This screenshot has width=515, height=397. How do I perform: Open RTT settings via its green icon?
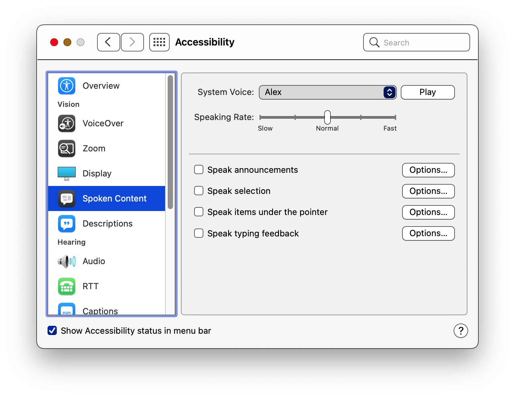point(66,286)
